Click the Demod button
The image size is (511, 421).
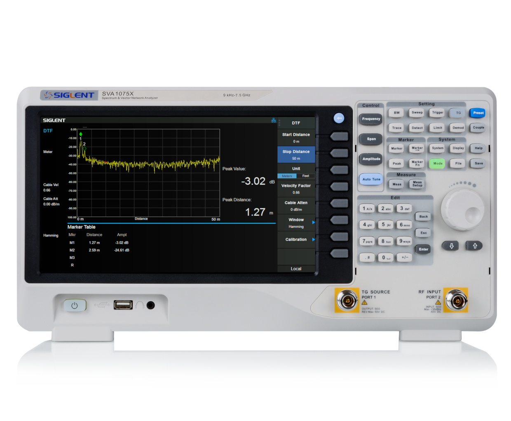(458, 128)
